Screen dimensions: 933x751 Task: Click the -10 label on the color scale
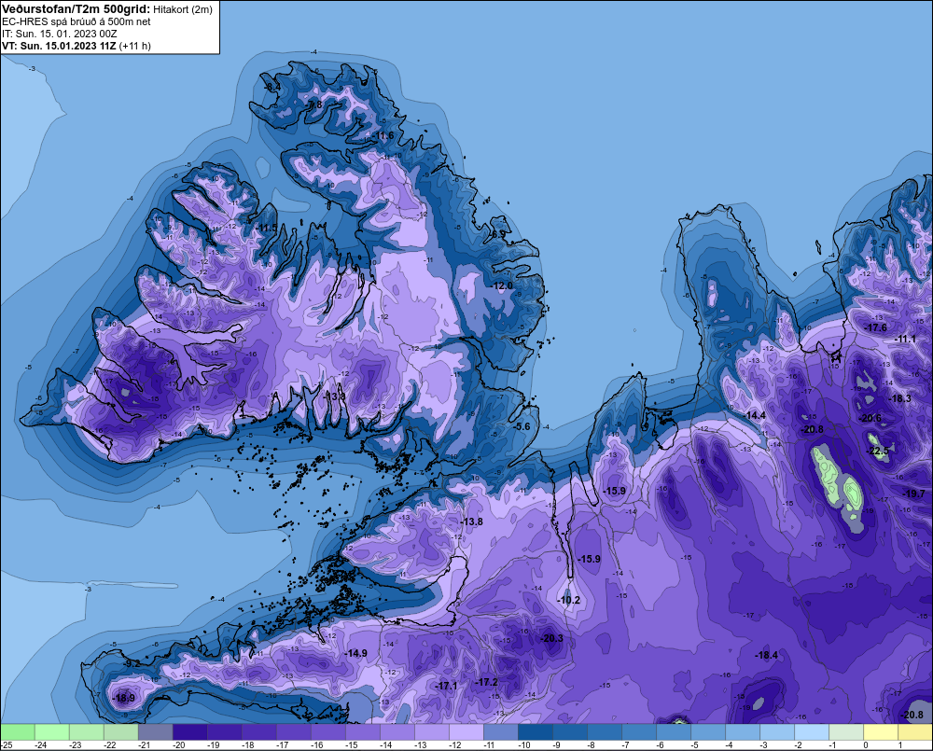pyautogui.click(x=524, y=745)
